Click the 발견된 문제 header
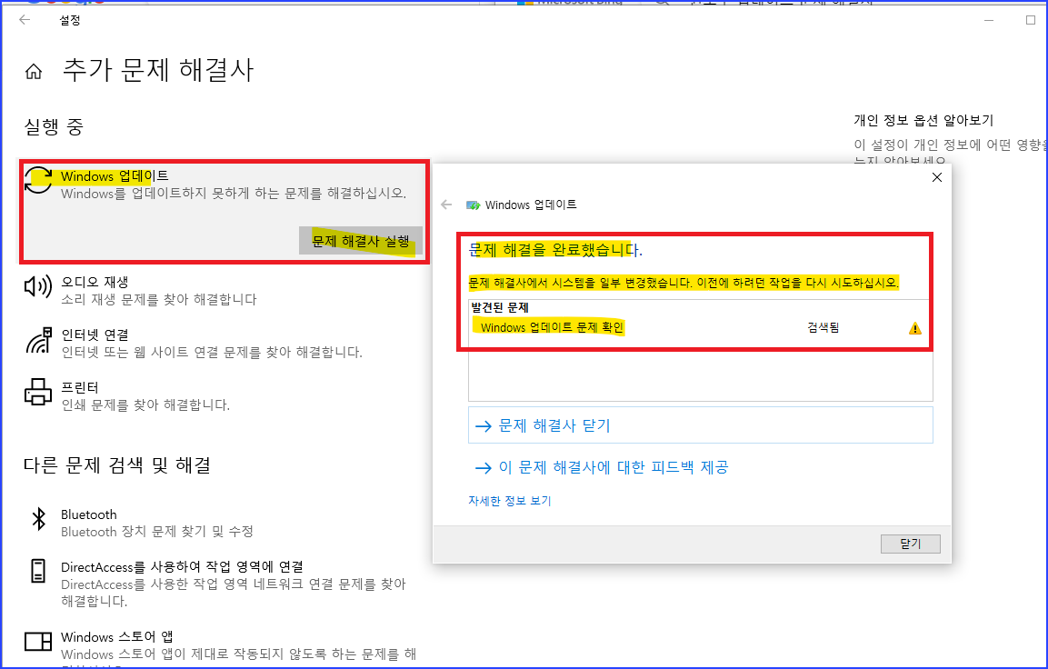1048x669 pixels. (500, 307)
